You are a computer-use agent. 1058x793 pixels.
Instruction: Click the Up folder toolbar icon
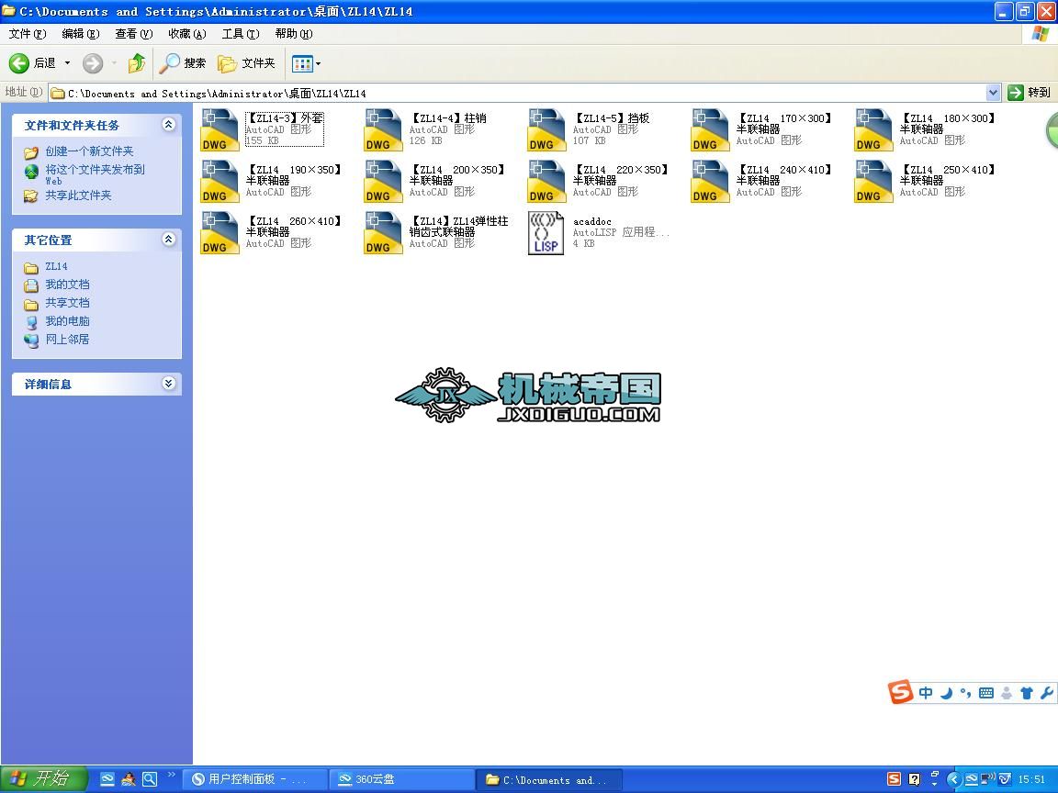tap(137, 63)
